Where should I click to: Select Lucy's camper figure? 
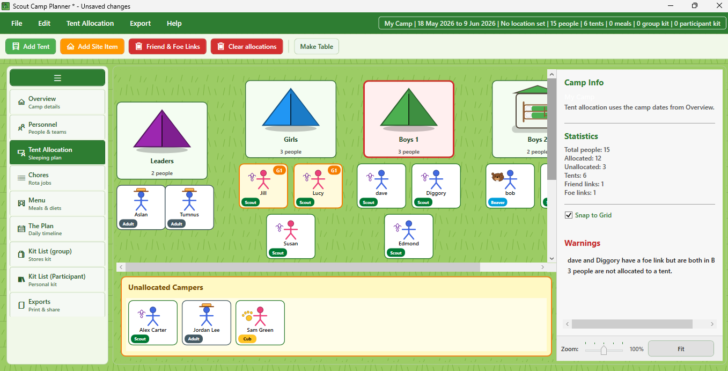[318, 179]
